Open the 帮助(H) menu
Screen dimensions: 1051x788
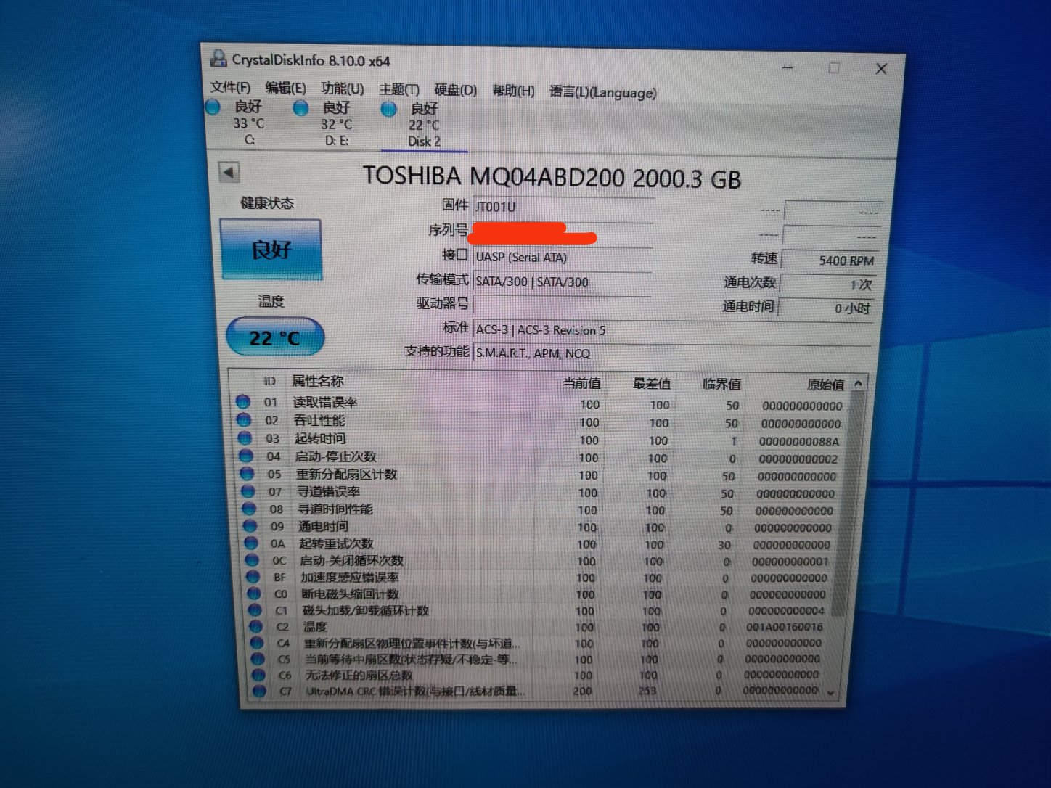coord(513,91)
